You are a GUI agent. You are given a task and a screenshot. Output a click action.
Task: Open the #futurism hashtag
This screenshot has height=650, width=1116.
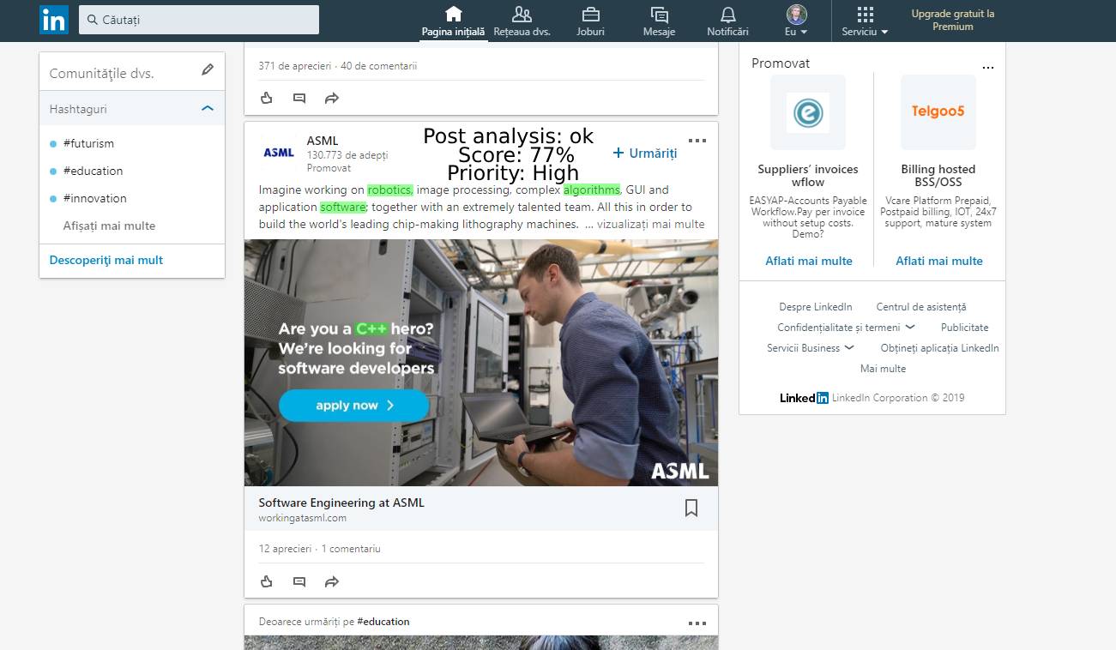pyautogui.click(x=88, y=143)
